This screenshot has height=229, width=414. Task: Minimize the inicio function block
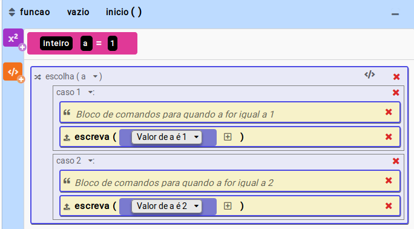click(x=395, y=13)
